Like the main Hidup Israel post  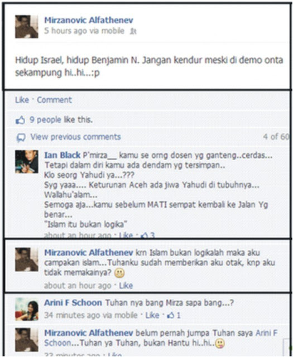pyautogui.click(x=22, y=100)
